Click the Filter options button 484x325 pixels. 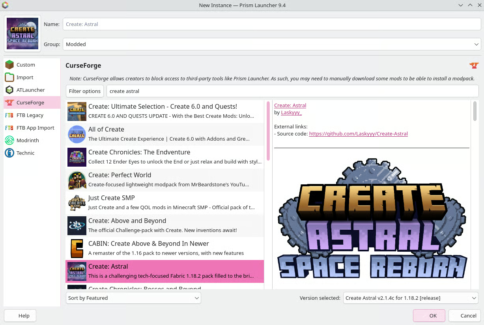pyautogui.click(x=85, y=91)
